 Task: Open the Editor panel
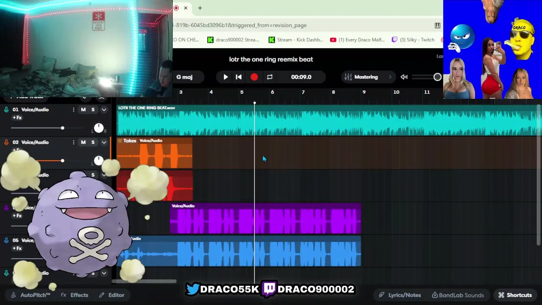click(112, 295)
